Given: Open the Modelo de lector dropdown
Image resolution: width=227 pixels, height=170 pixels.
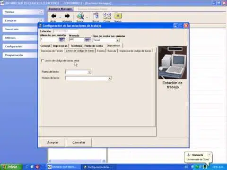Looking at the screenshot, I should click(110, 78).
